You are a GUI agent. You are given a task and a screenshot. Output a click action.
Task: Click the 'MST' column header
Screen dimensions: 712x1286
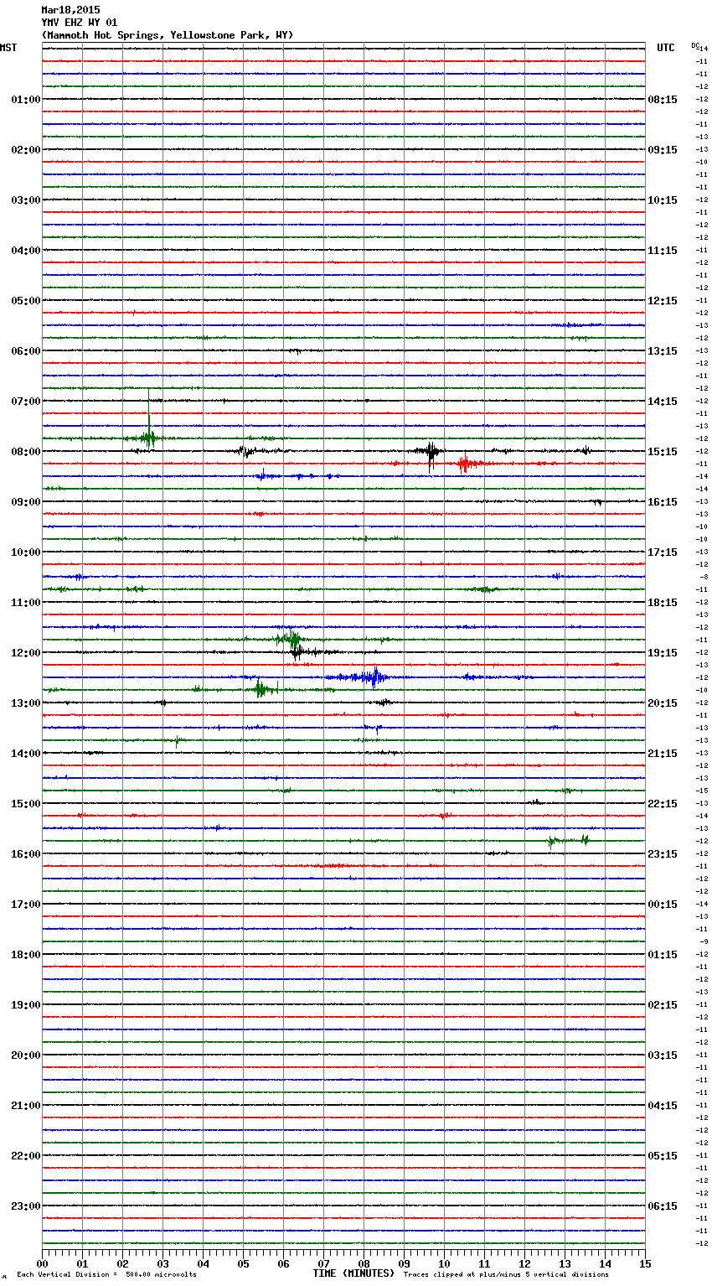[x=8, y=48]
